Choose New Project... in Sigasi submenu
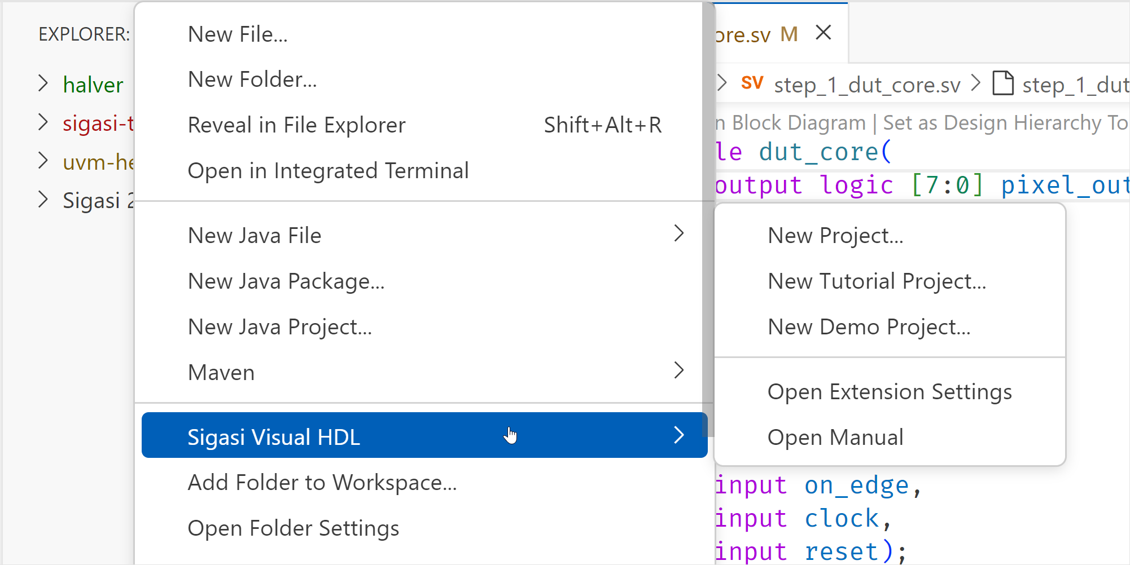Image resolution: width=1130 pixels, height=565 pixels. (890, 236)
